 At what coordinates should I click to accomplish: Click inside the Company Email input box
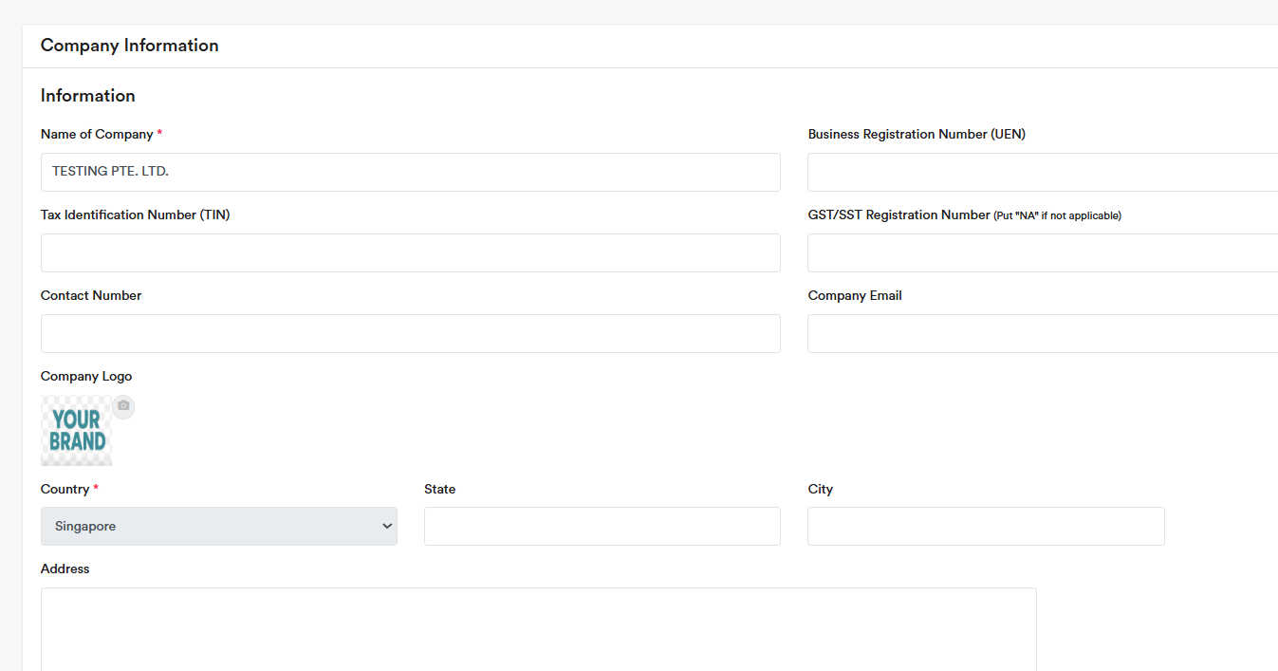click(1042, 333)
